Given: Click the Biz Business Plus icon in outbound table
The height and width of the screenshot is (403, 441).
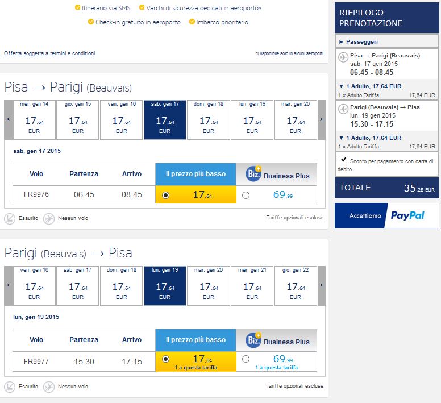Looking at the screenshot, I should (253, 174).
